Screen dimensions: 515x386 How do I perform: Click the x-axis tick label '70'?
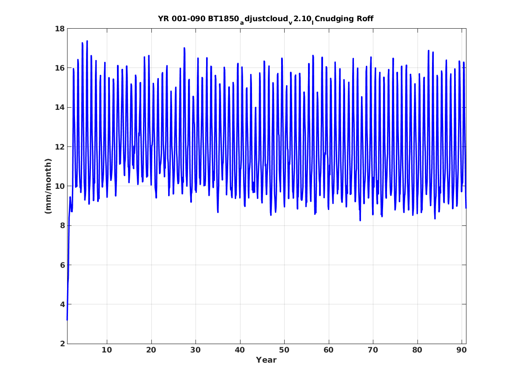(373, 350)
